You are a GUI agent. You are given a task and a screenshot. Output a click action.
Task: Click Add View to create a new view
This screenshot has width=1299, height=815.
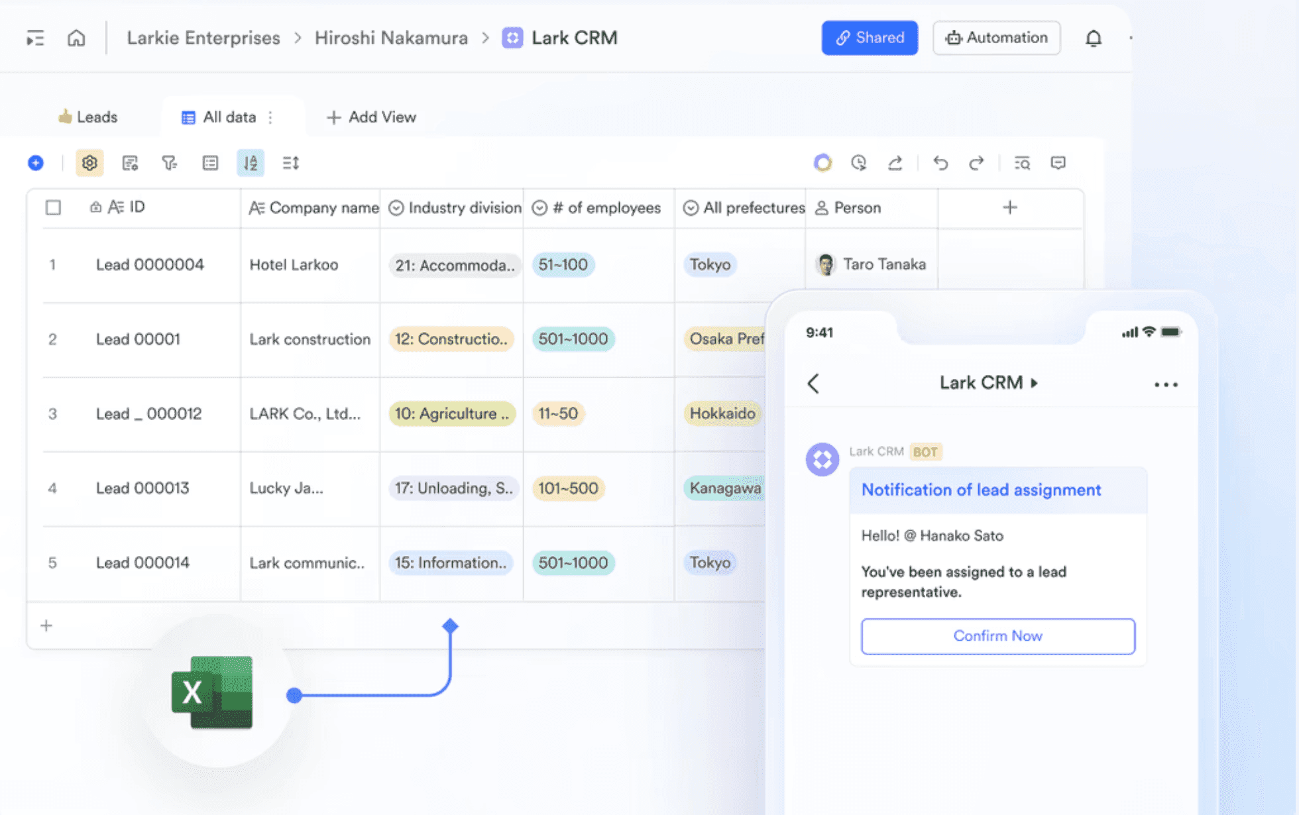[372, 117]
